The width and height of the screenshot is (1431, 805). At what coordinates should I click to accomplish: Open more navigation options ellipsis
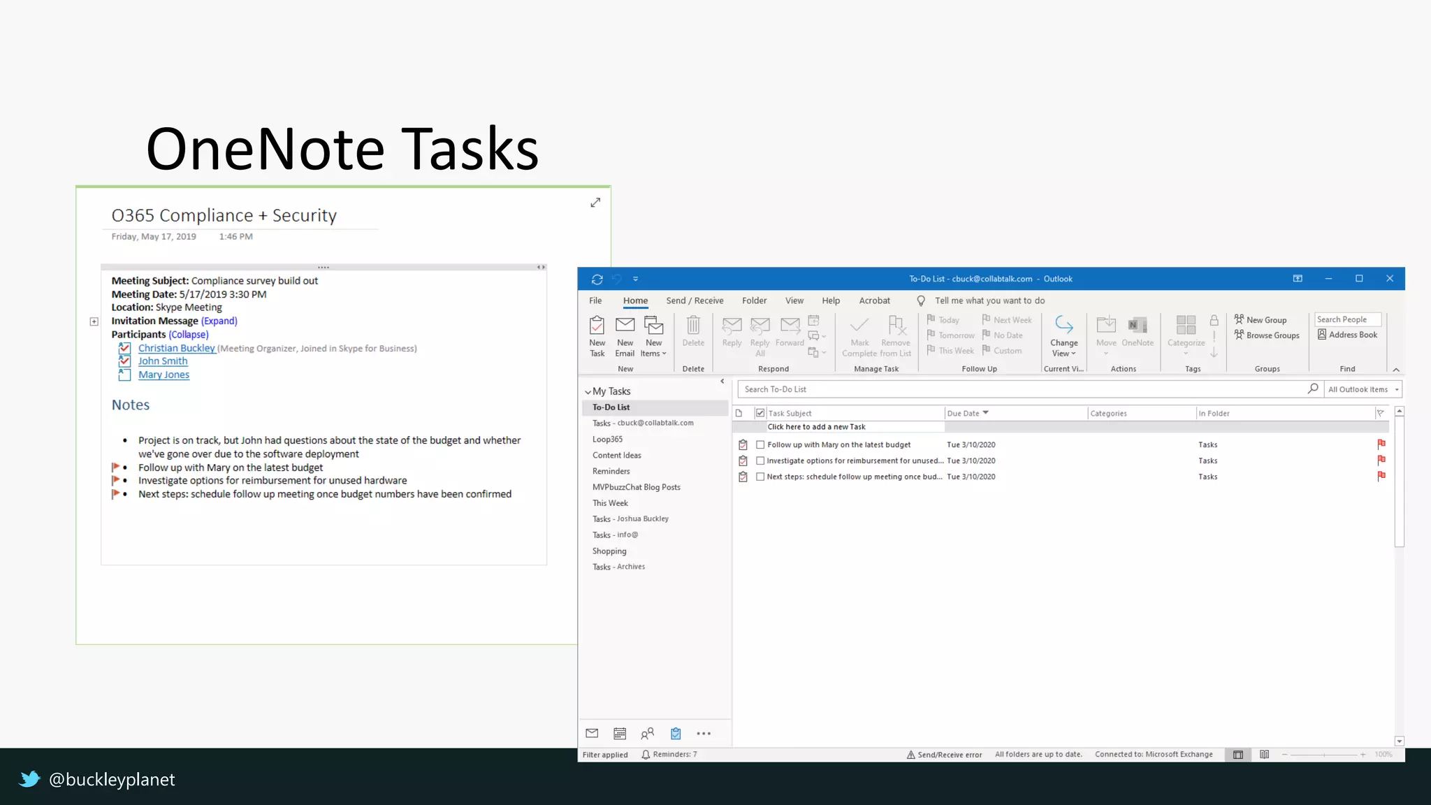pyautogui.click(x=704, y=733)
